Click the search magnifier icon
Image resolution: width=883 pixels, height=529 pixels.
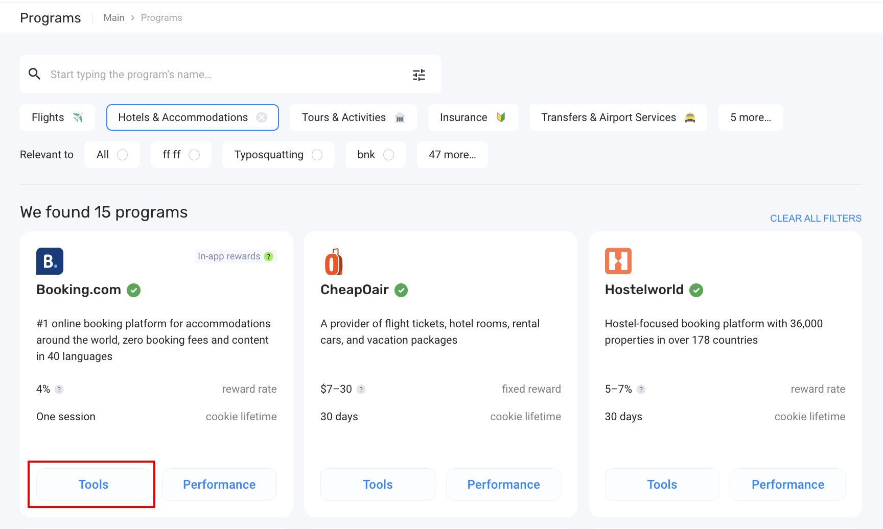(34, 74)
